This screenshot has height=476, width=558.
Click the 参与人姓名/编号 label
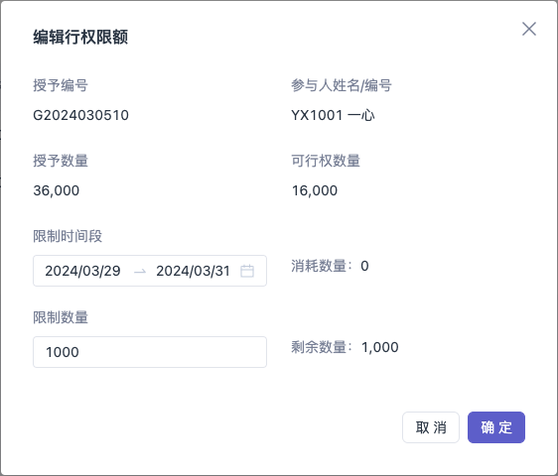(342, 85)
